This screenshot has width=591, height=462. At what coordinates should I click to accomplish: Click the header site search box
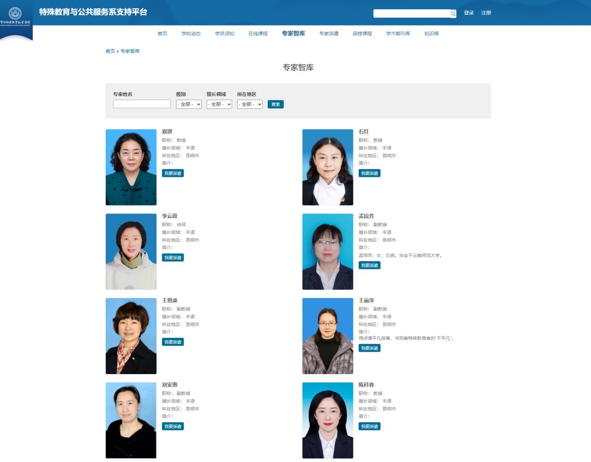click(x=412, y=13)
